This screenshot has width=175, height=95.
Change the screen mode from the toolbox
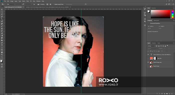point(2,67)
